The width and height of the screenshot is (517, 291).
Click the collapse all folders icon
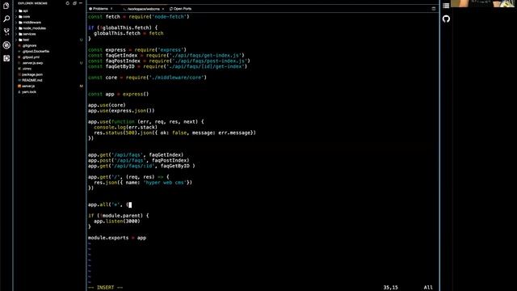[74, 3]
